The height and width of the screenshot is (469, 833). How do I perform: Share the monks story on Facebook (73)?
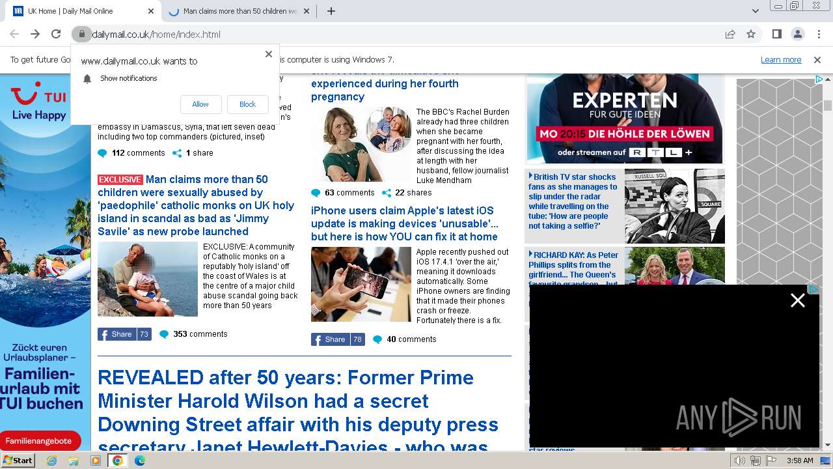click(124, 334)
